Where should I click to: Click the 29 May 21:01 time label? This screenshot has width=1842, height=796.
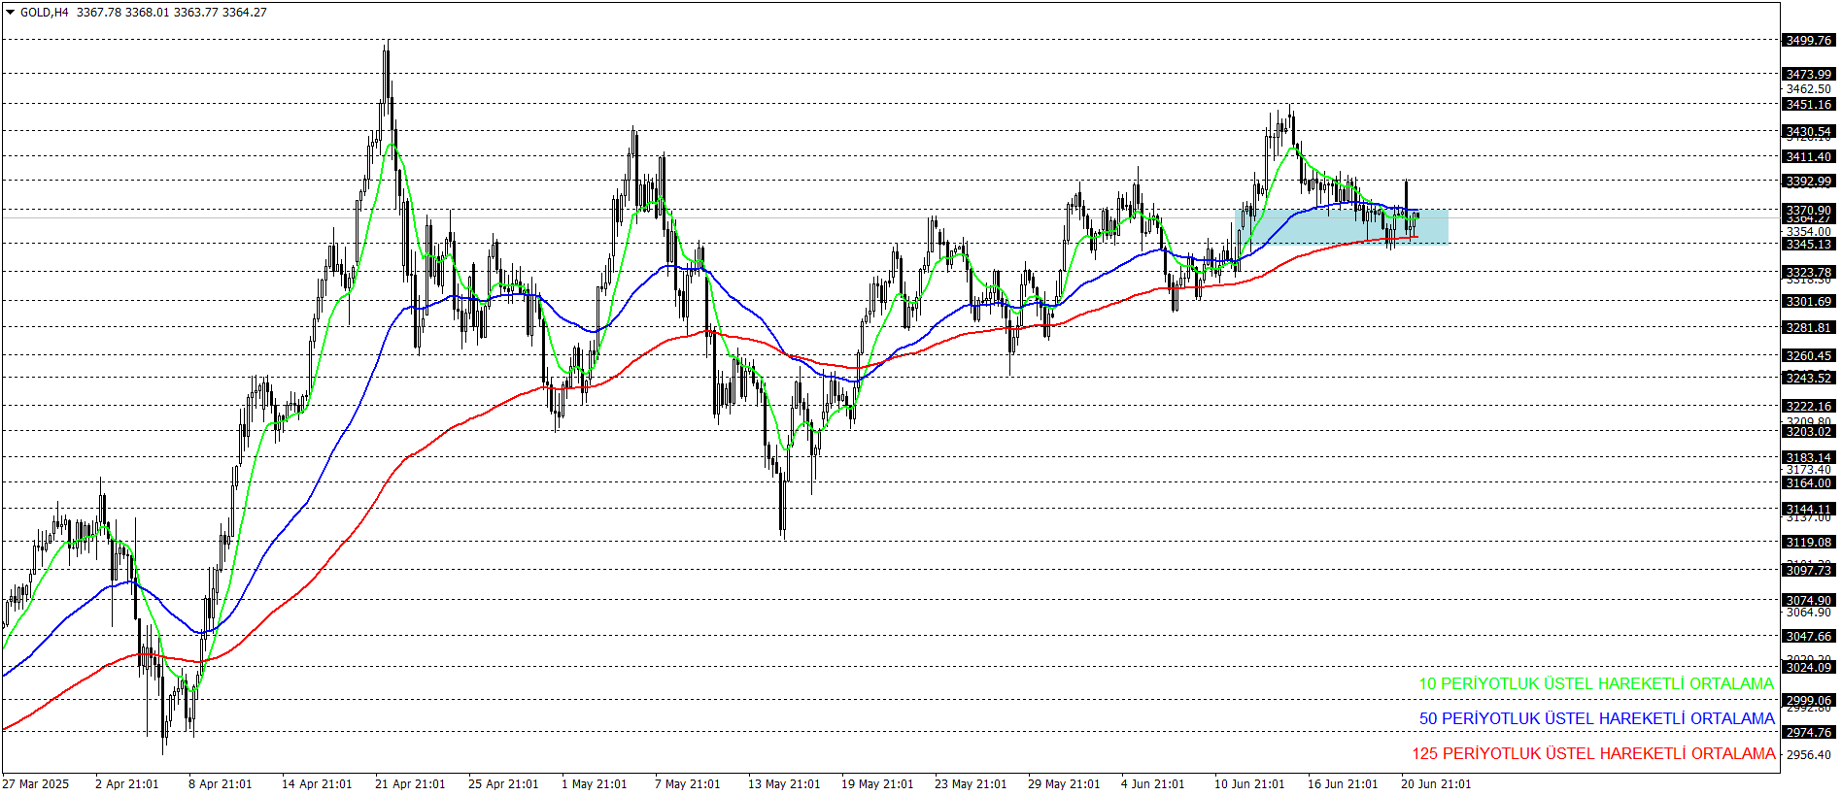coord(1063,783)
